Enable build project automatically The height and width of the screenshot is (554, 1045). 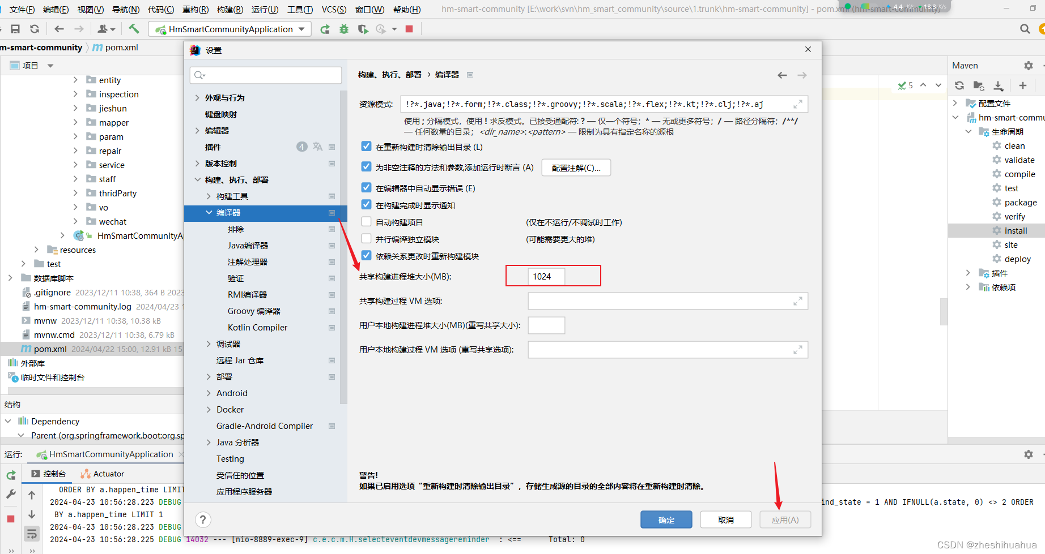367,222
